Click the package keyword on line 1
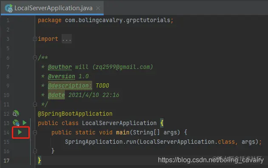The height and width of the screenshot is (168, 268). point(50,20)
